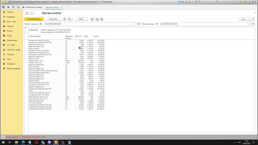Open the Главное section icon in sidebar
The width and height of the screenshot is (258, 145).
[x=4, y=12]
